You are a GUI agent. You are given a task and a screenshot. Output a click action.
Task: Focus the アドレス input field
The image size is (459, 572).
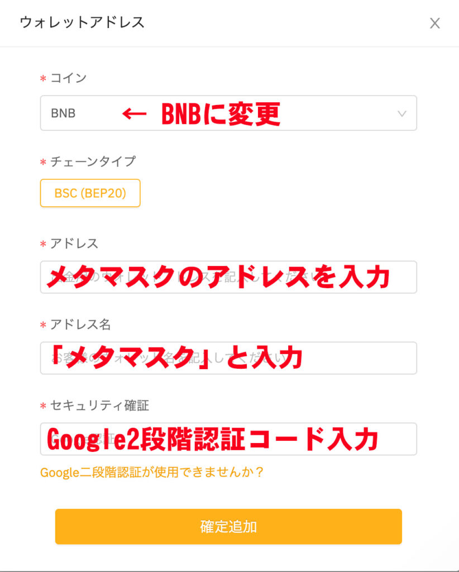point(228,277)
